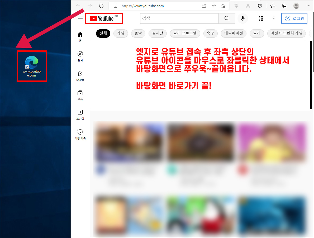The height and width of the screenshot is (238, 314).
Task: Click the red channel avatar under the pink video
Action: point(243,170)
